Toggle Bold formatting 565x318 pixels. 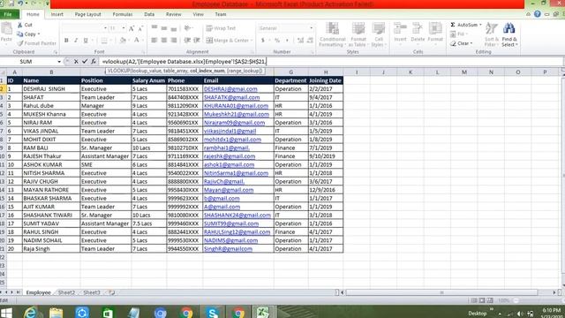tap(66, 41)
